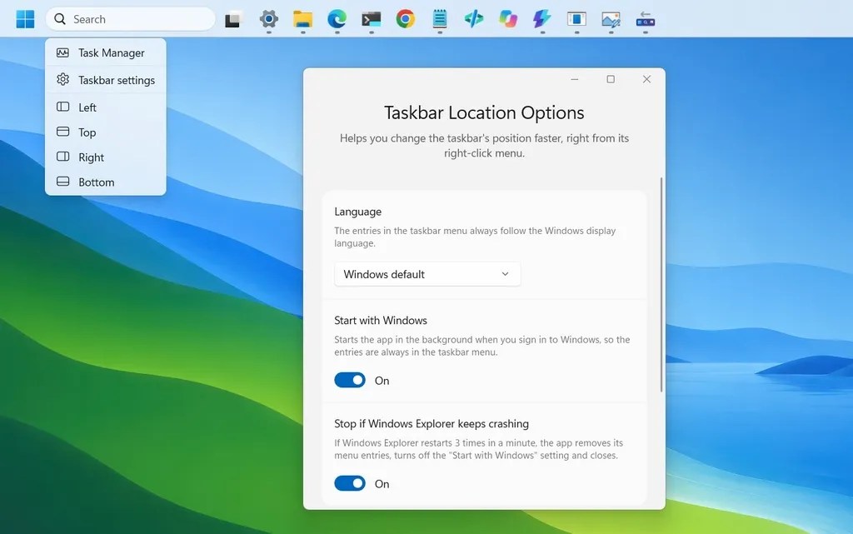The image size is (853, 534).
Task: Open the Terminal app on the taskbar
Action: pos(371,19)
